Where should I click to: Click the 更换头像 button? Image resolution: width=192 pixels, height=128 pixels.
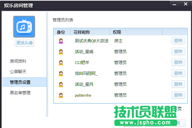(25, 43)
